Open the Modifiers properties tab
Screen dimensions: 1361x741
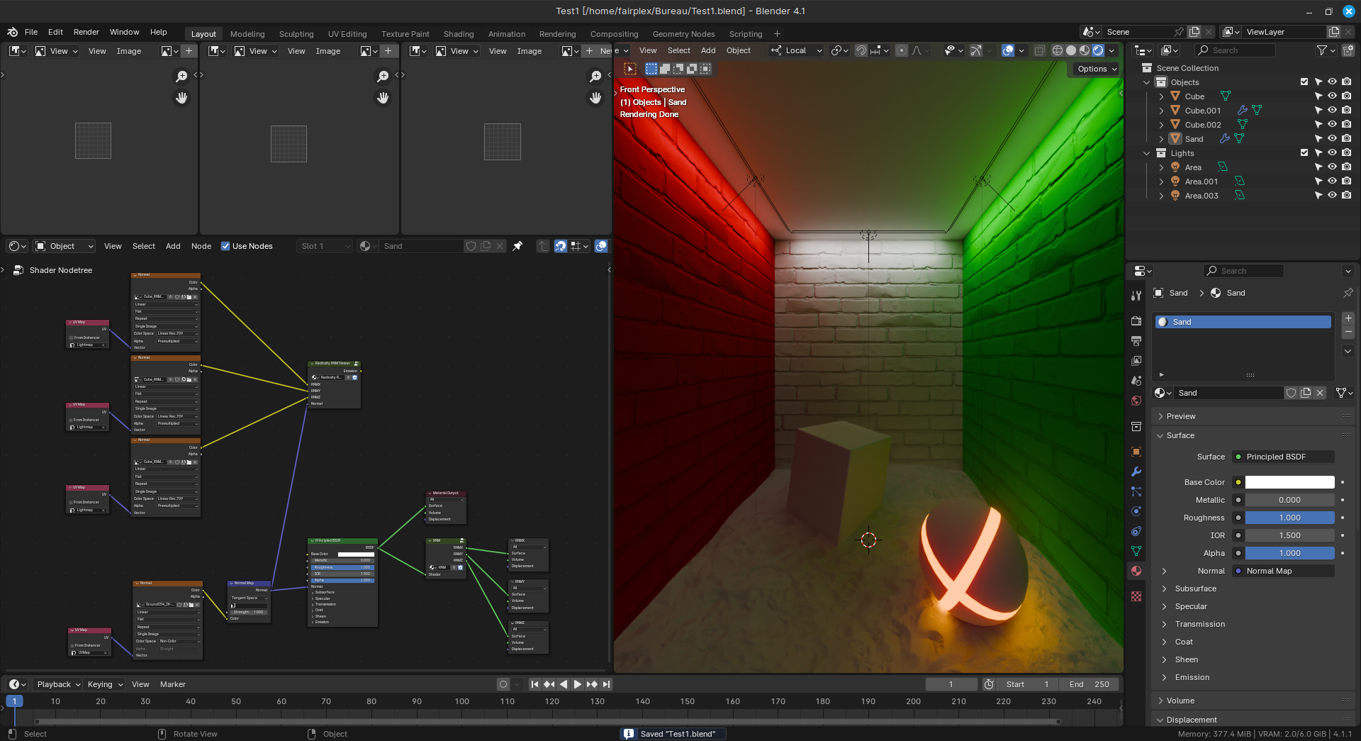click(x=1136, y=472)
